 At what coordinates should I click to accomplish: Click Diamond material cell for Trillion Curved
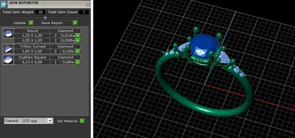pyautogui.click(x=65, y=46)
